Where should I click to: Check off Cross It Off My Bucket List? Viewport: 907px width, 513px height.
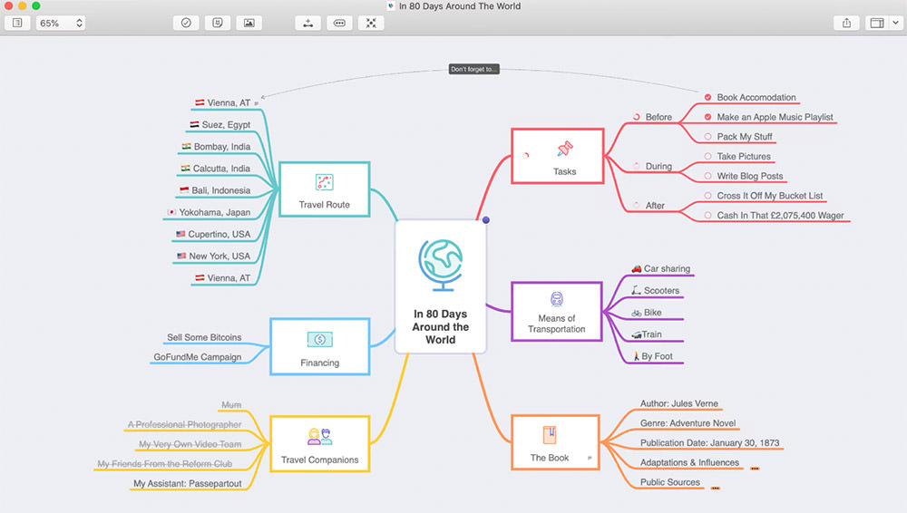[x=707, y=196]
